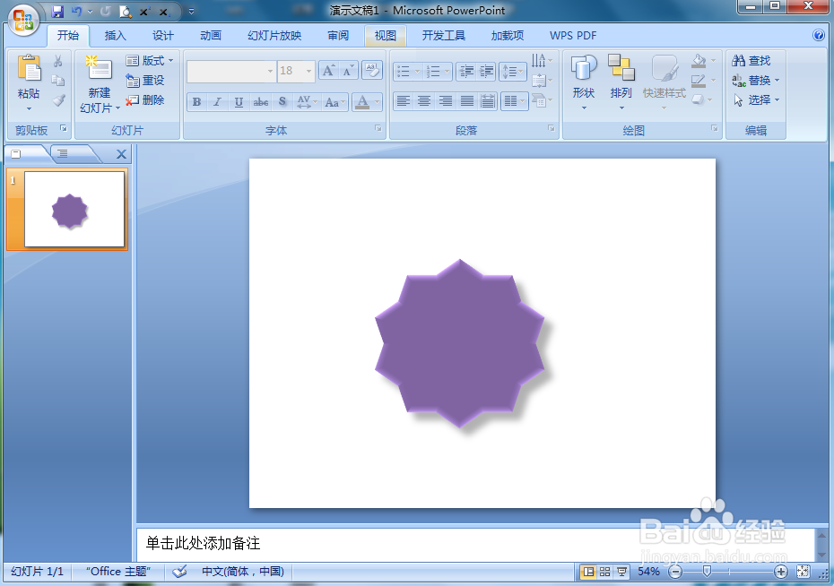Switch to the 设计 tab
The width and height of the screenshot is (834, 586).
tap(162, 36)
